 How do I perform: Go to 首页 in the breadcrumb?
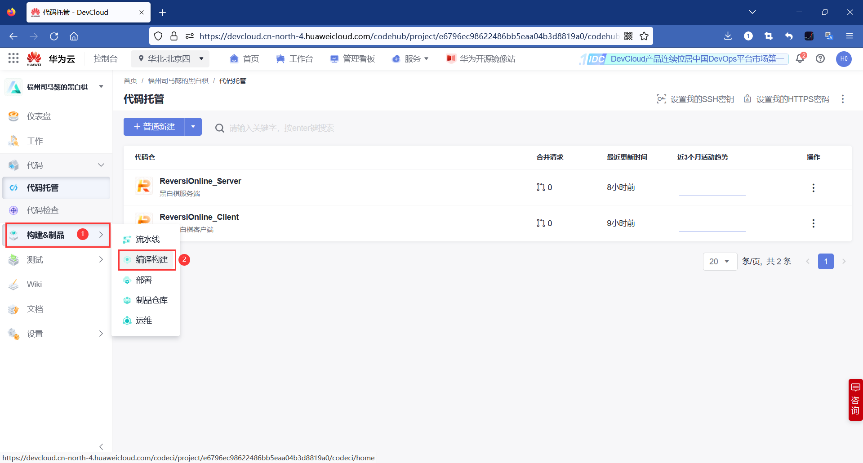[130, 80]
